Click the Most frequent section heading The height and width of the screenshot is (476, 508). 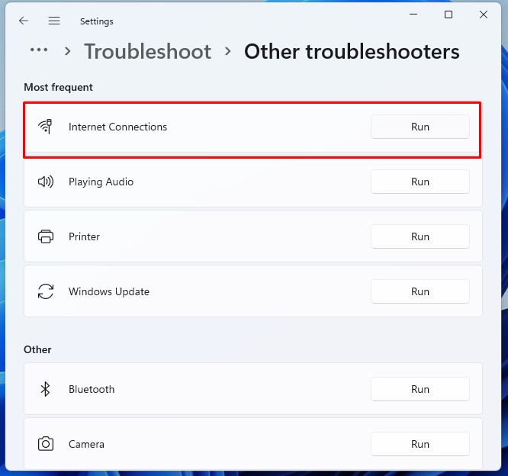[x=58, y=87]
